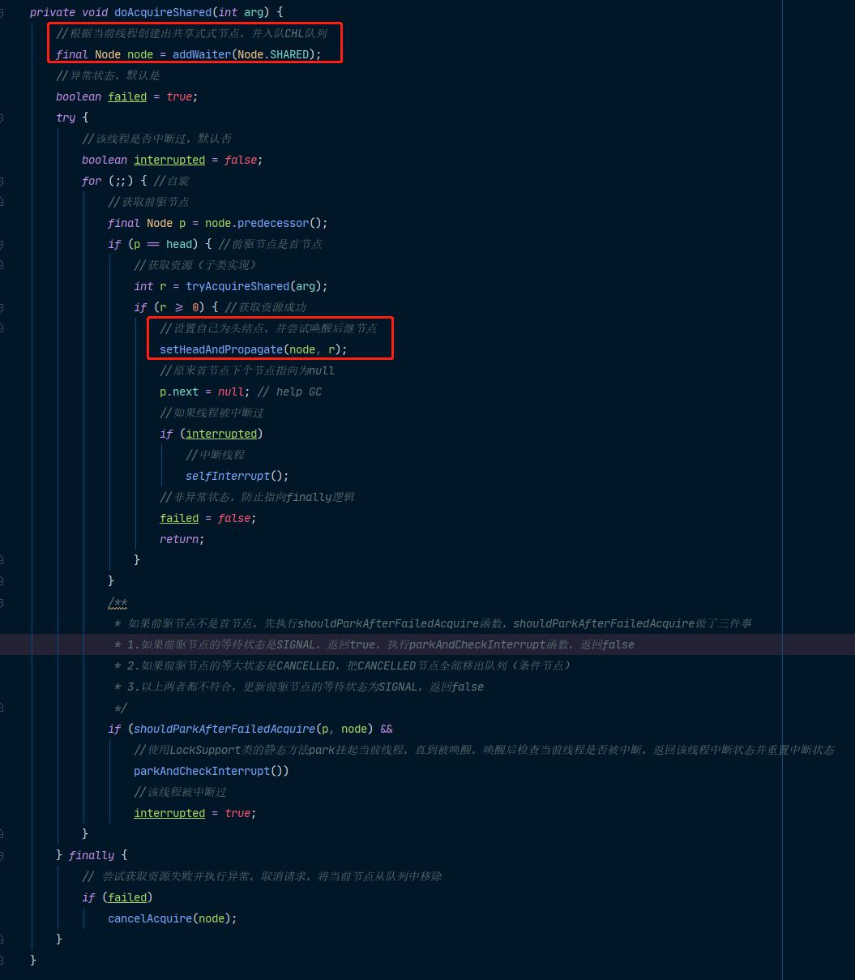Click the setHeadAndPropagate method call
Screen dimensions: 855x980
[221, 349]
